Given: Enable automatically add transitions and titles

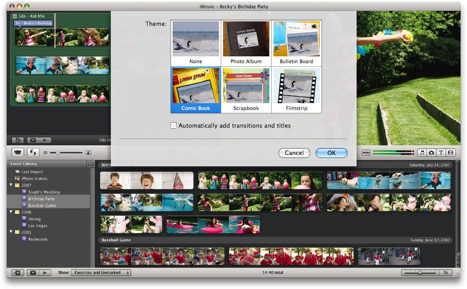Looking at the screenshot, I should (174, 126).
